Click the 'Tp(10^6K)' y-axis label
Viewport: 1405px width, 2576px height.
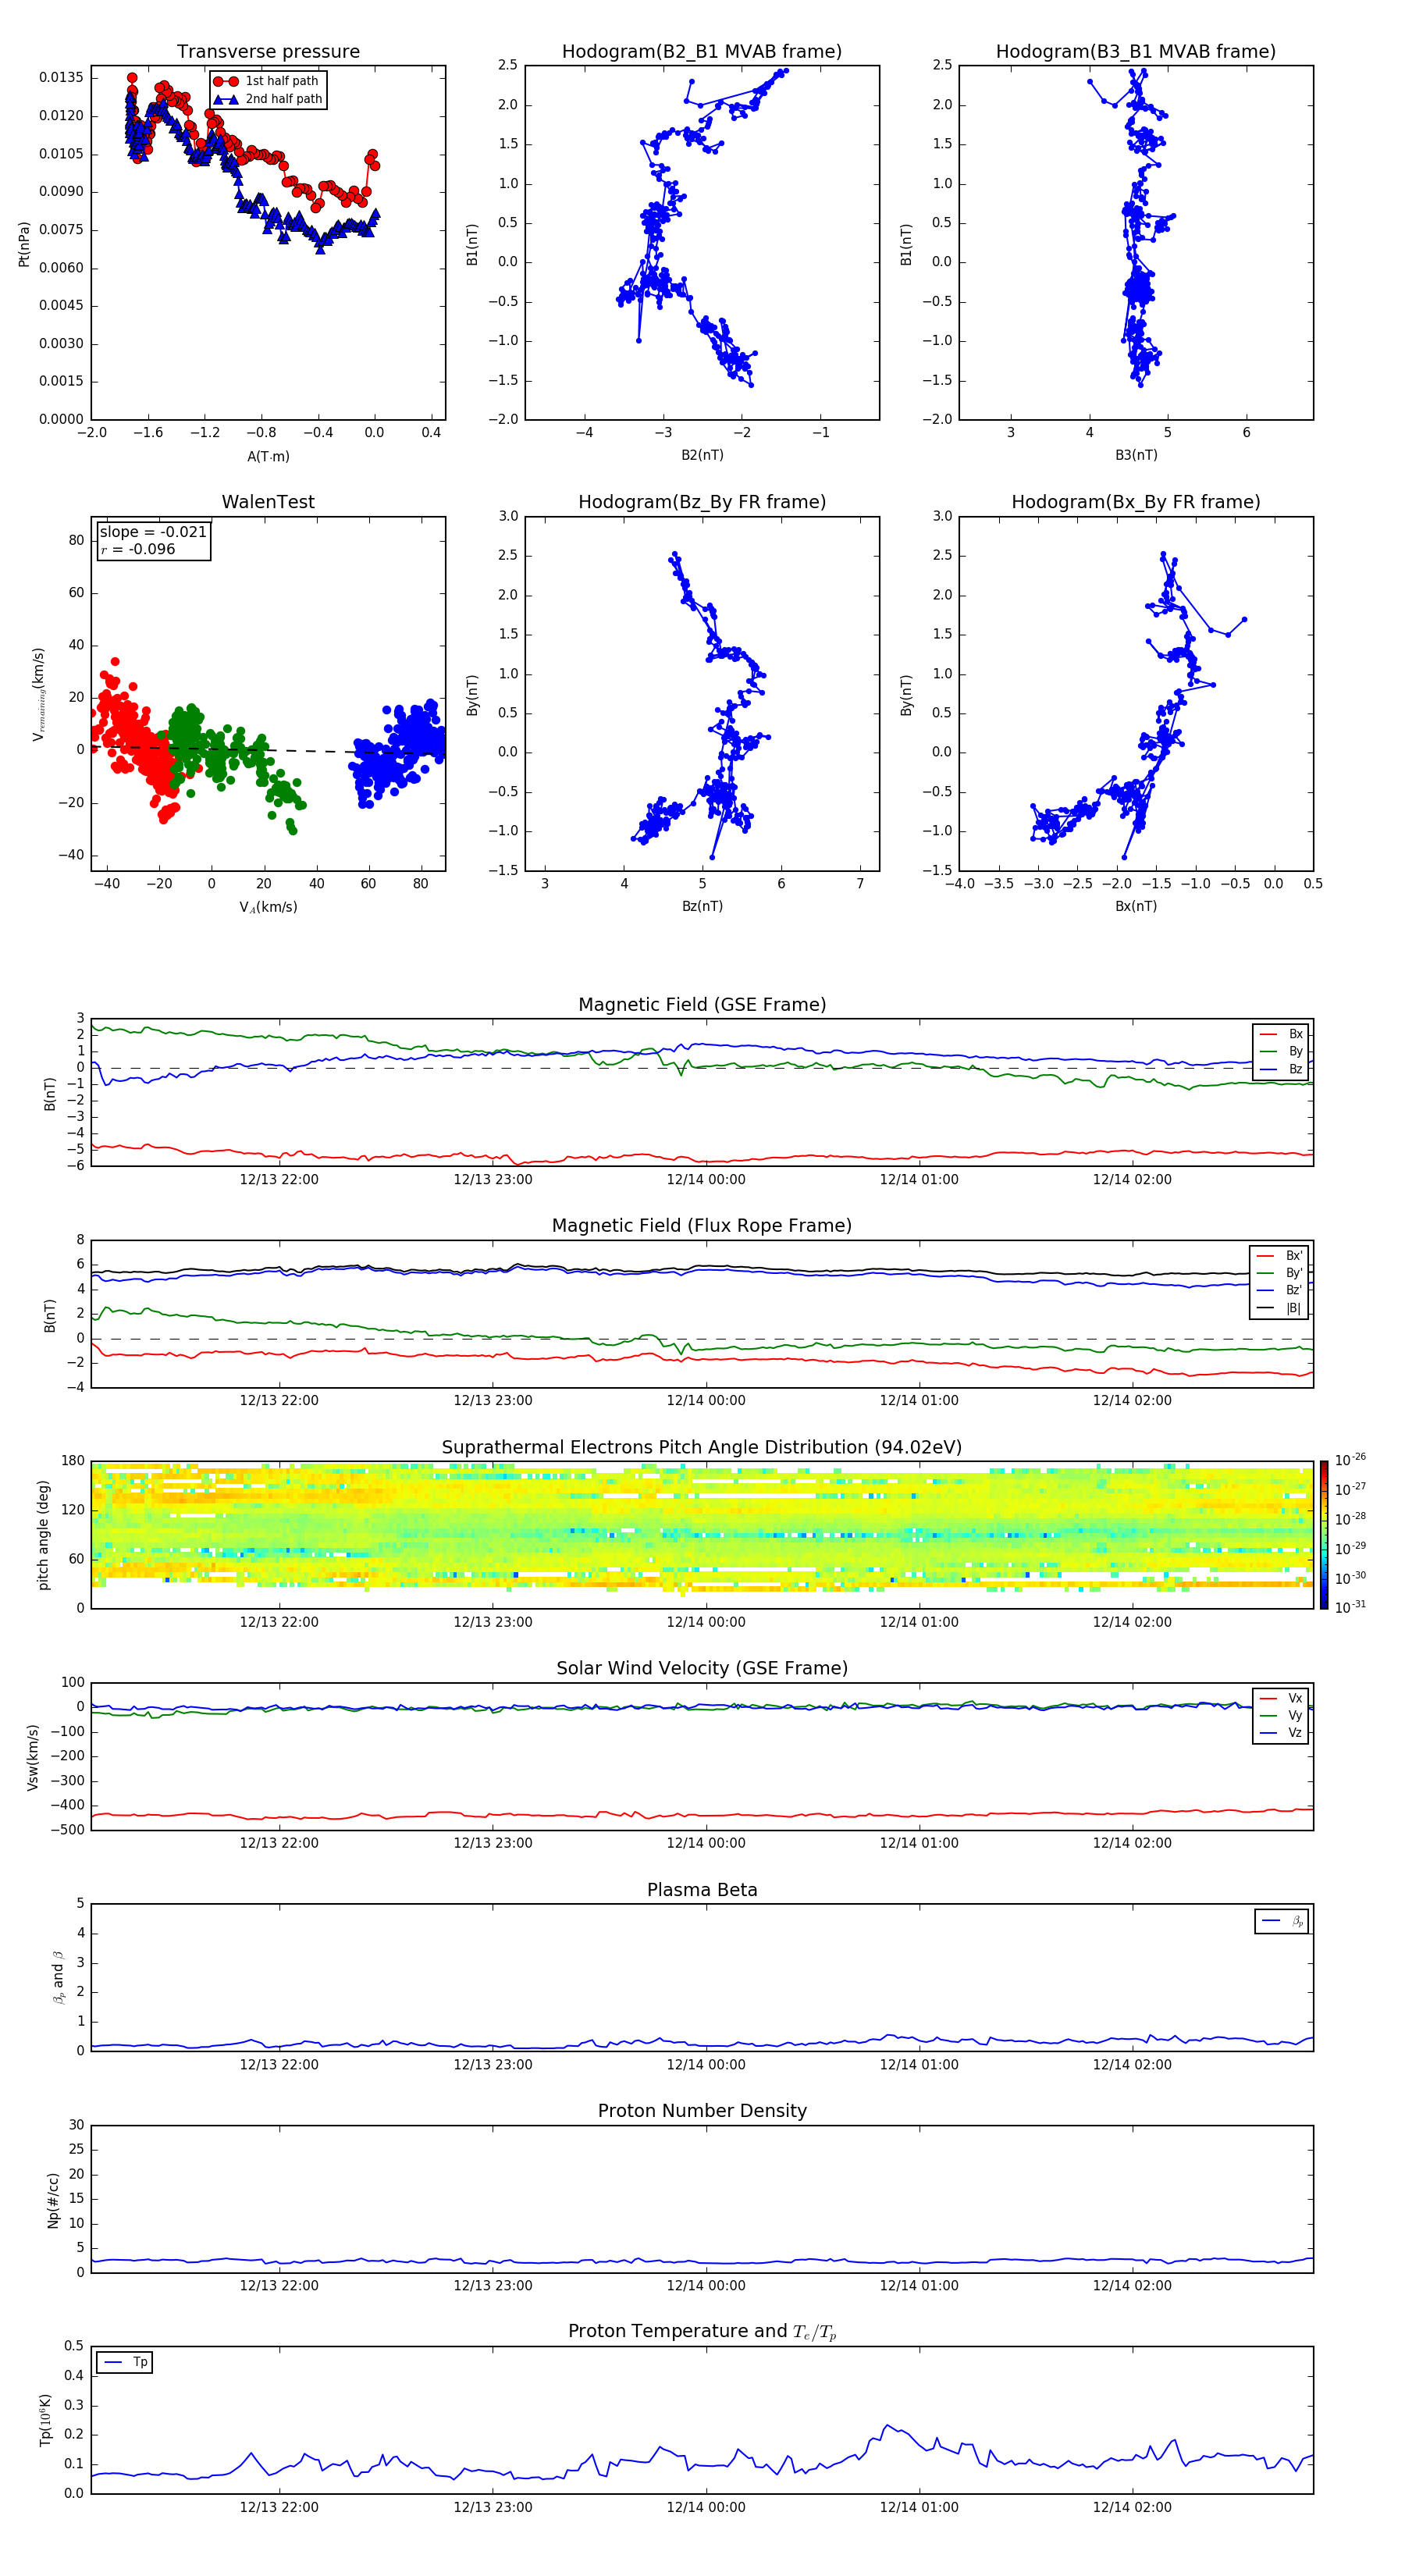click(45, 2420)
